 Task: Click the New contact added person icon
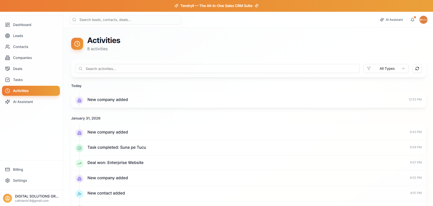[79, 194]
